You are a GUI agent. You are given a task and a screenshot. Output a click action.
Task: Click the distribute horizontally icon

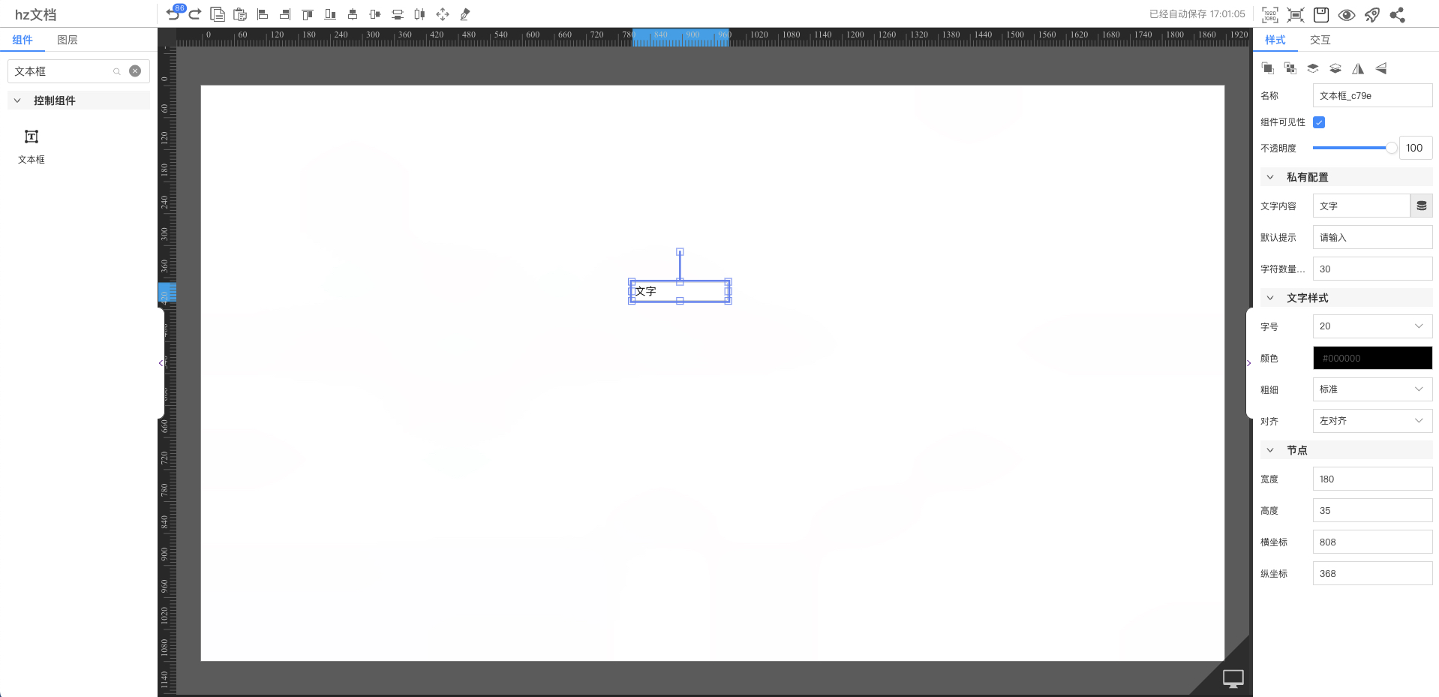(420, 14)
